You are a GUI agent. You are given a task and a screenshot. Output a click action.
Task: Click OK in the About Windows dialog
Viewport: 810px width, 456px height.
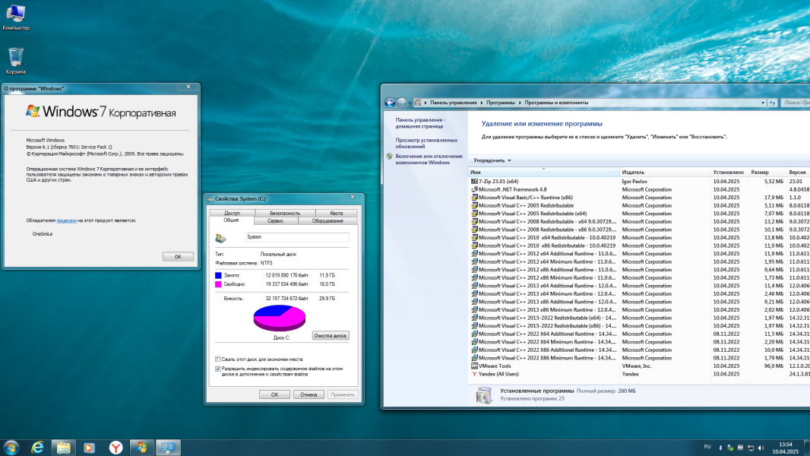point(178,257)
